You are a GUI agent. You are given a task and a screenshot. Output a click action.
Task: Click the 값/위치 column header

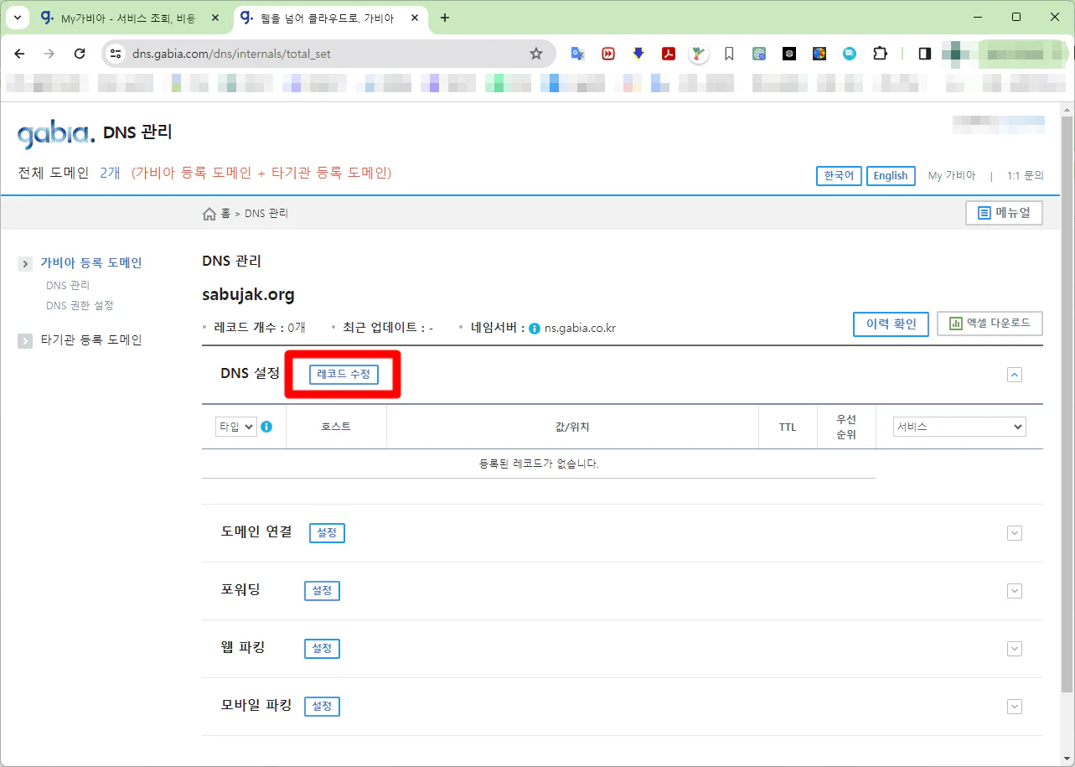[572, 427]
